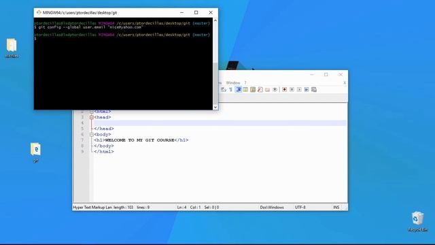Toggle Word wrap in Notepad++ toolbar
The height and width of the screenshot is (245, 435).
[x=224, y=89]
